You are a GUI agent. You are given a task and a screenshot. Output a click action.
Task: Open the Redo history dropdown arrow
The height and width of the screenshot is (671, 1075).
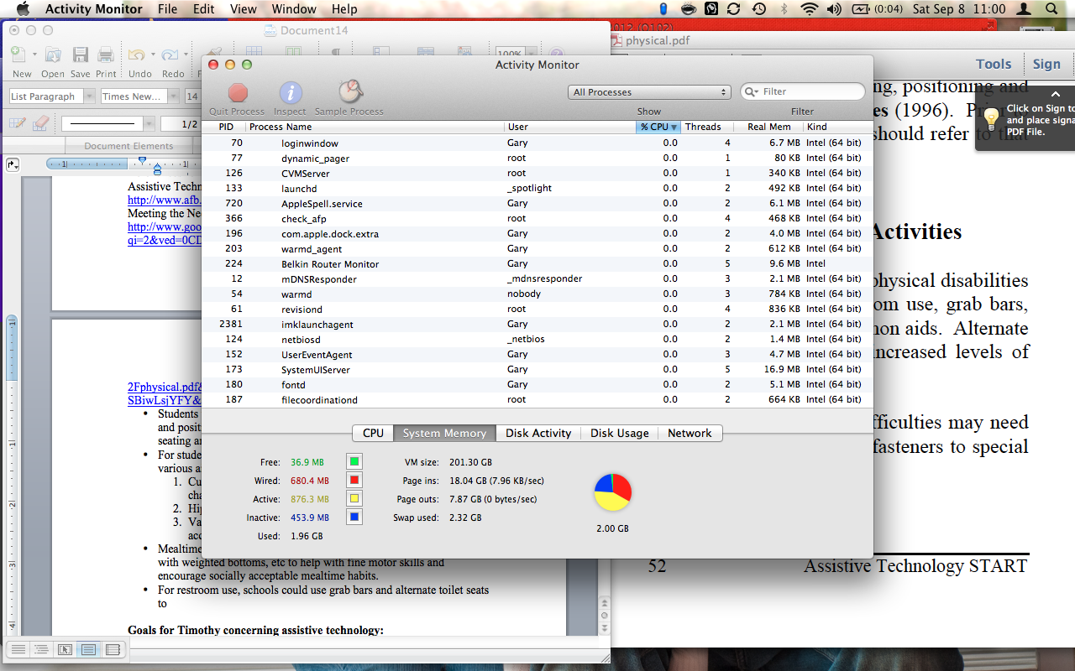click(186, 55)
